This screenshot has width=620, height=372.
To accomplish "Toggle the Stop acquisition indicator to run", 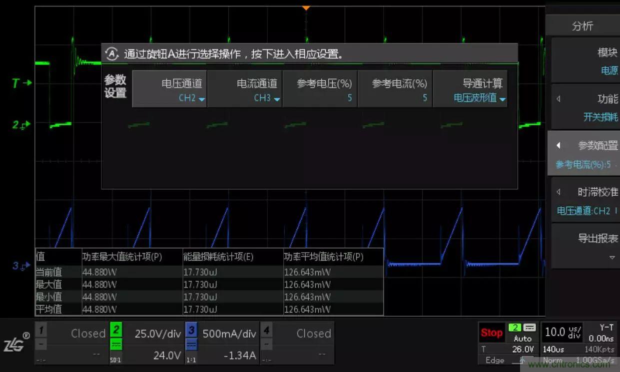I will [491, 332].
